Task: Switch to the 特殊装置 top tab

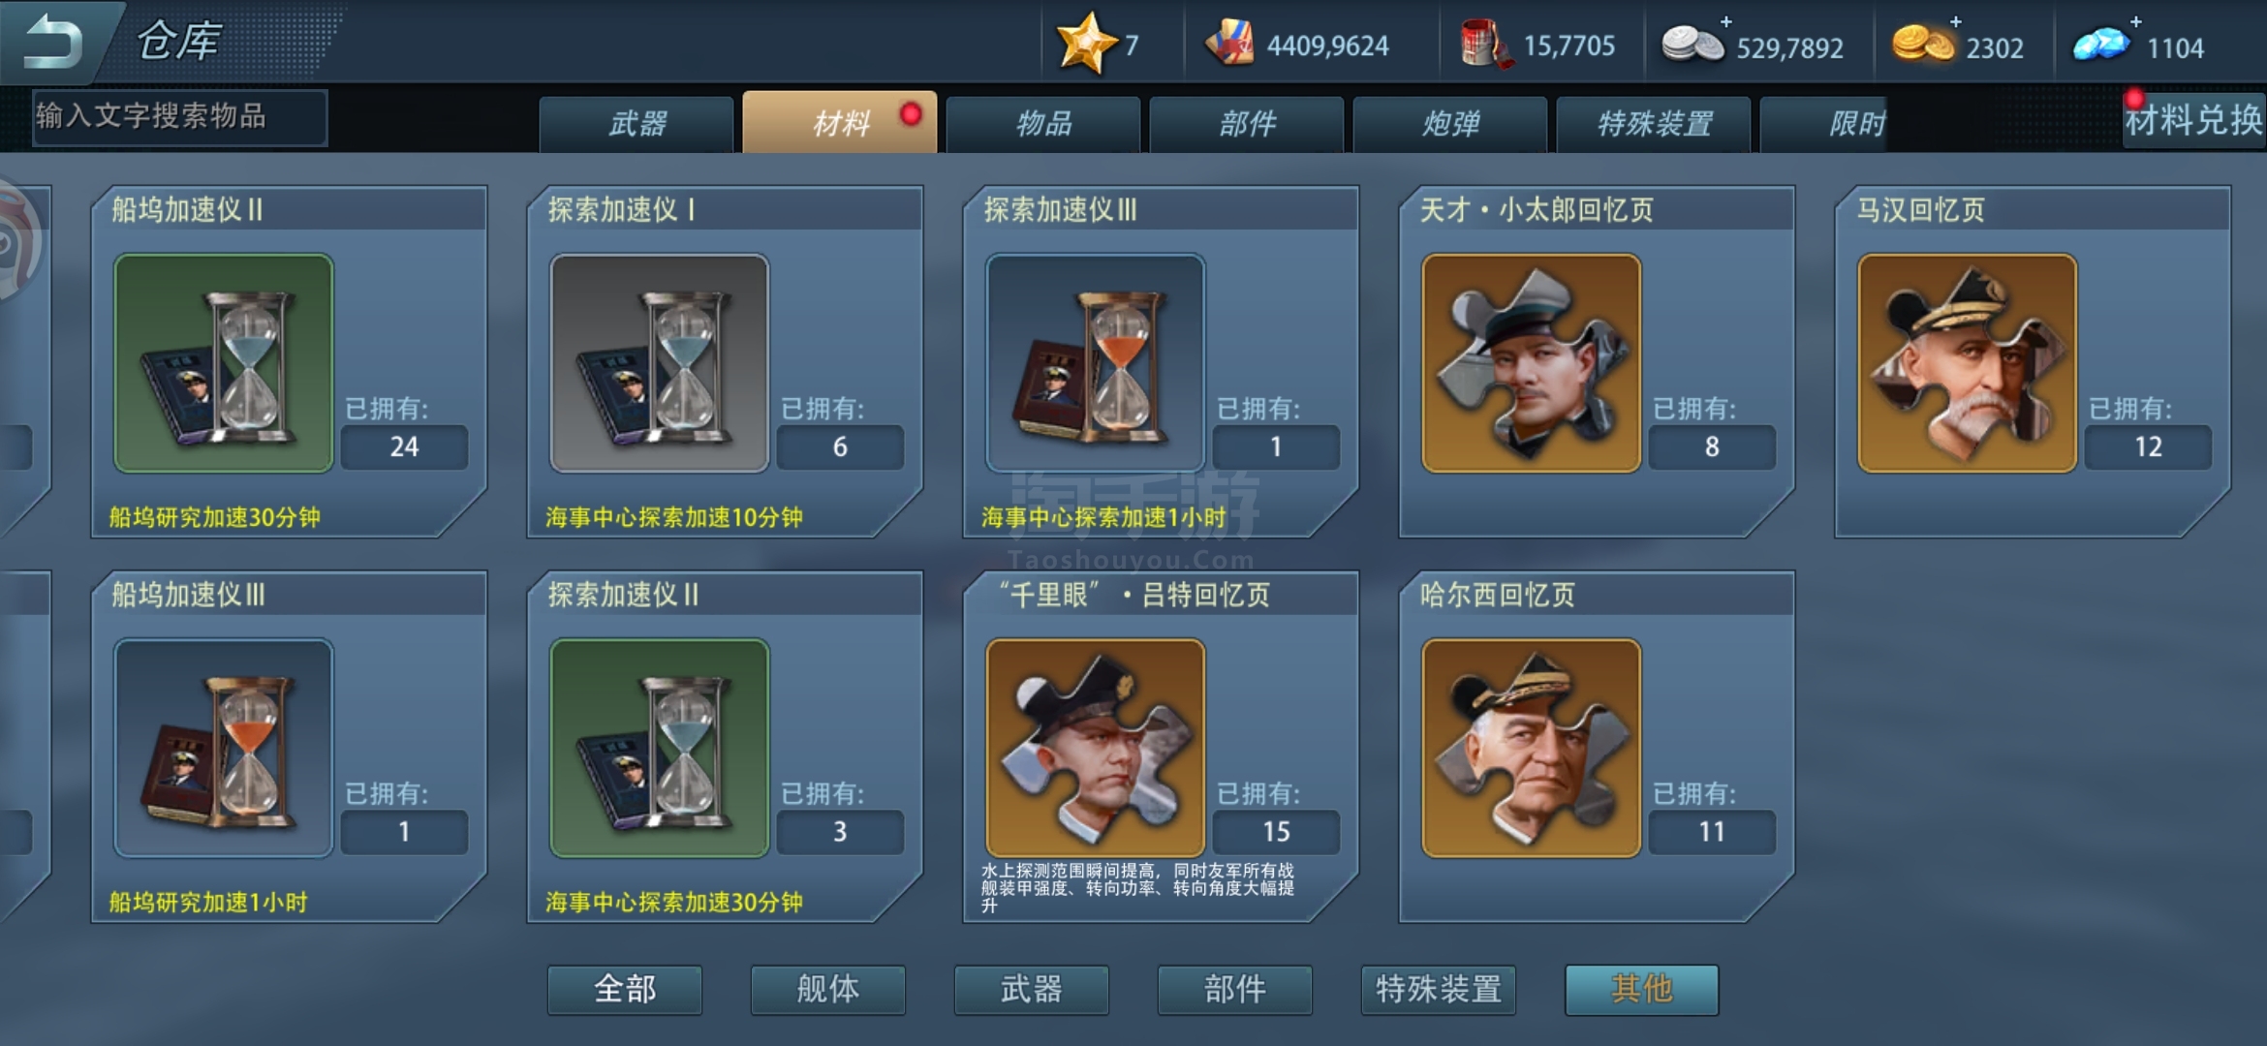Action: point(1654,123)
